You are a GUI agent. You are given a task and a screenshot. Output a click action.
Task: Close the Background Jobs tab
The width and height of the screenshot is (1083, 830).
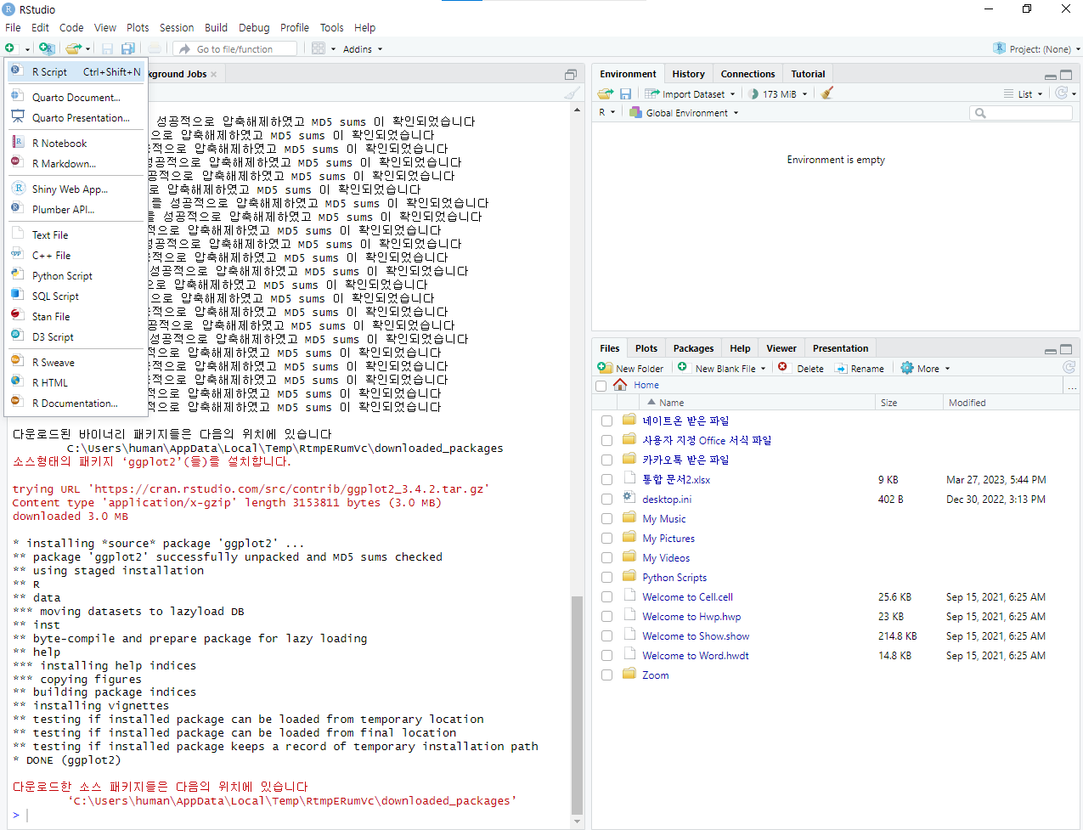[214, 75]
